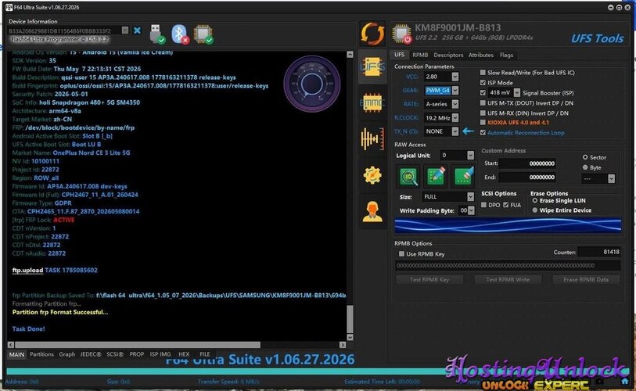The height and width of the screenshot is (391, 636).
Task: Enable the DPO SCSI option
Action: pos(484,205)
